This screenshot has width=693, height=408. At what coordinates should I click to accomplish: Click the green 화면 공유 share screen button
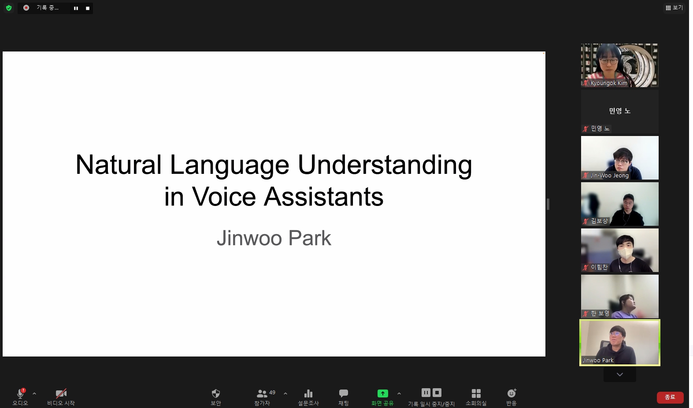[382, 397]
